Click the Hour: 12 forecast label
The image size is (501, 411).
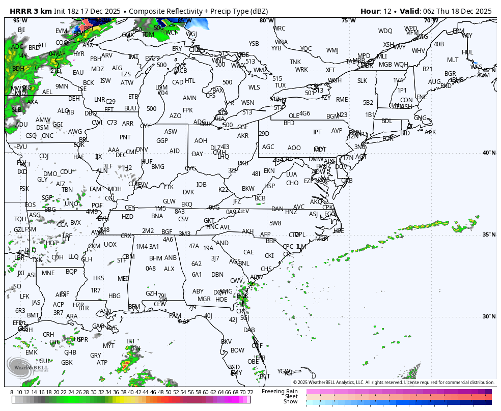(377, 11)
